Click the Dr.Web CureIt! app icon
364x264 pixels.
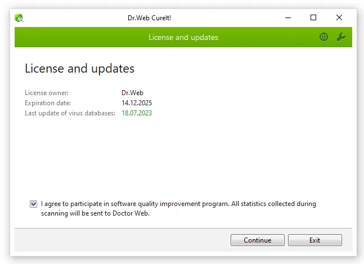pyautogui.click(x=19, y=18)
